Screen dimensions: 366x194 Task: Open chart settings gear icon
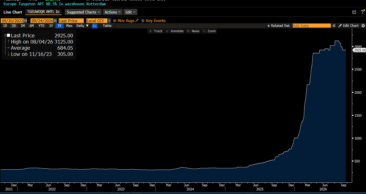pyautogui.click(x=363, y=26)
